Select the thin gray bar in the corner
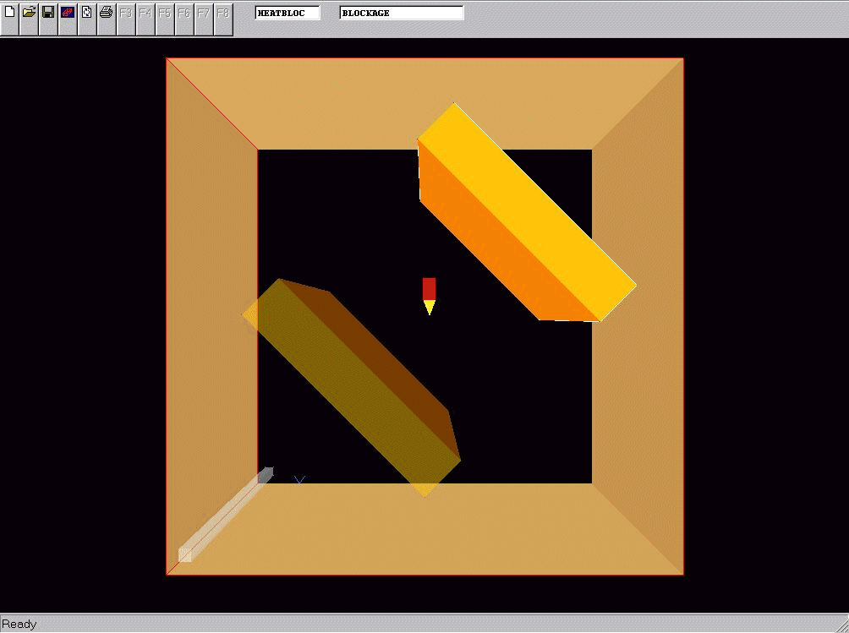The image size is (849, 633). click(224, 514)
